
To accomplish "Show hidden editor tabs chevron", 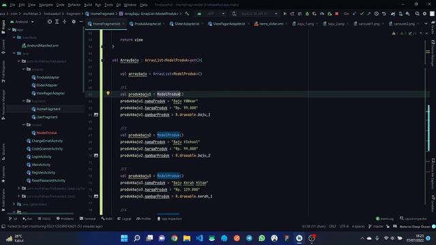I will [x=426, y=24].
